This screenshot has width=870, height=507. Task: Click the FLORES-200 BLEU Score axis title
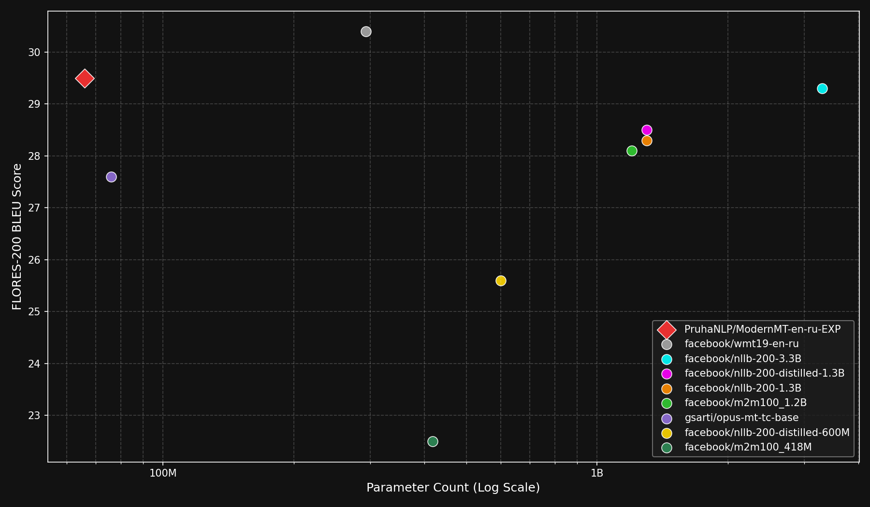[x=17, y=237]
